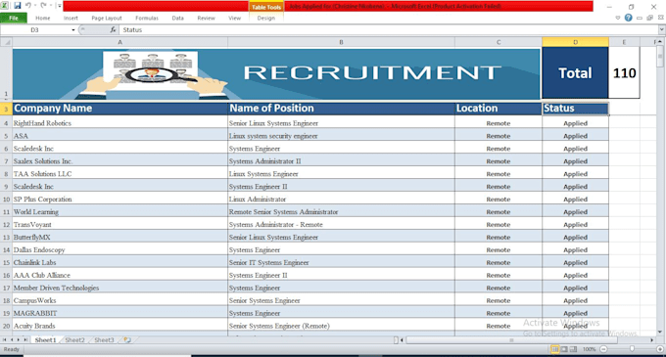The image size is (666, 357).
Task: Click the Undo arrow icon
Action: 28,6
